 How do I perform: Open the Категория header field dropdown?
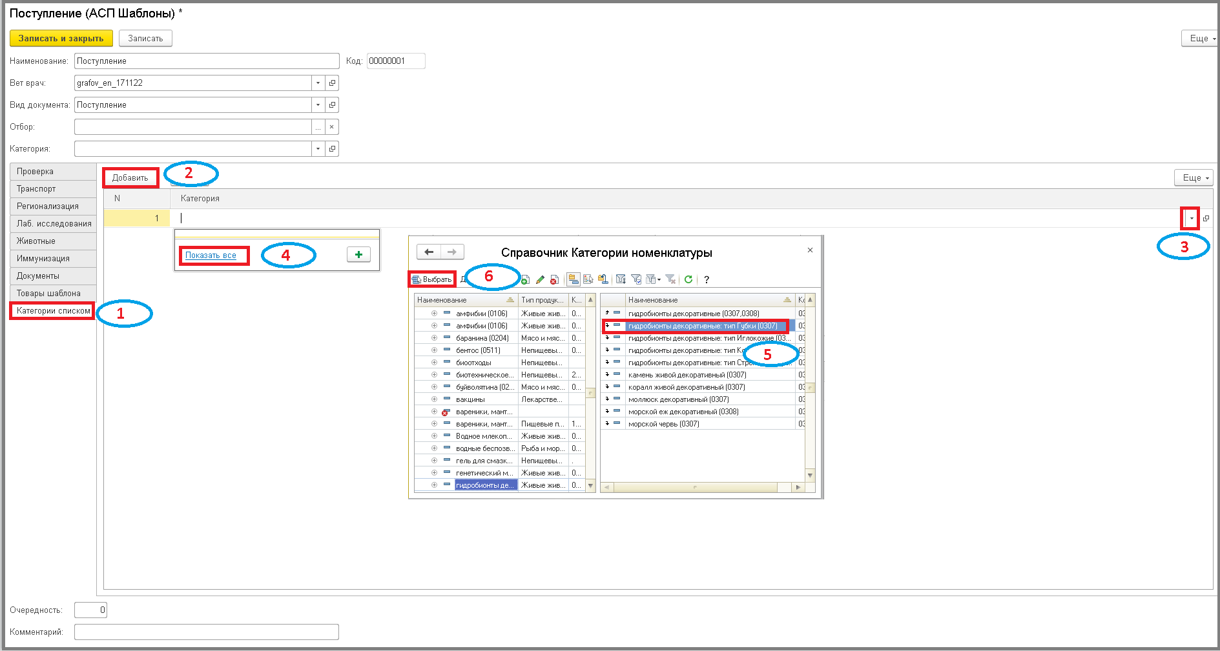pyautogui.click(x=318, y=148)
